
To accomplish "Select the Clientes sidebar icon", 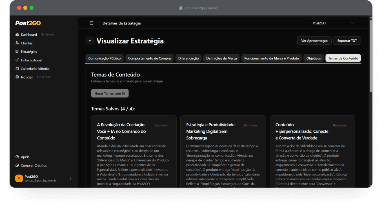I will click(x=17, y=43).
